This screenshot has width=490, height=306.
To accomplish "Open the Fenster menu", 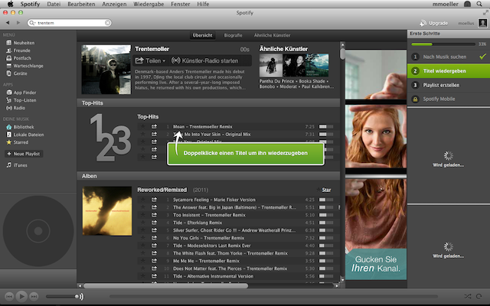I will coord(181,4).
